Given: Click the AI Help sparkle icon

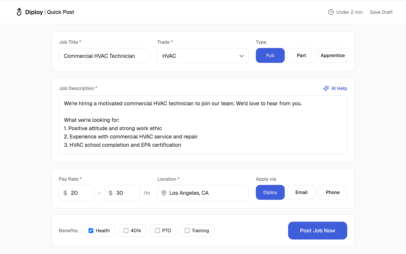Looking at the screenshot, I should [x=326, y=88].
